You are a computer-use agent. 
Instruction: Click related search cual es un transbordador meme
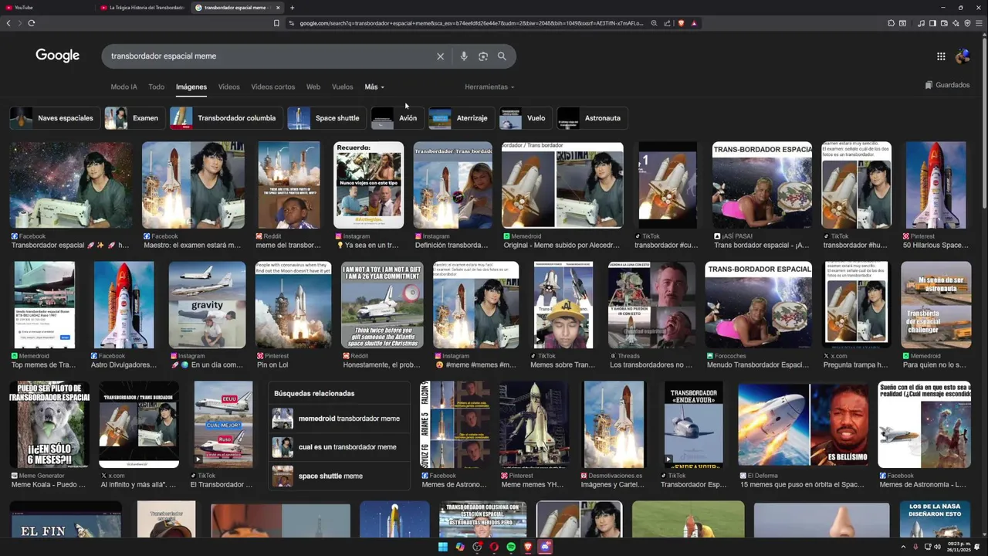pyautogui.click(x=340, y=447)
